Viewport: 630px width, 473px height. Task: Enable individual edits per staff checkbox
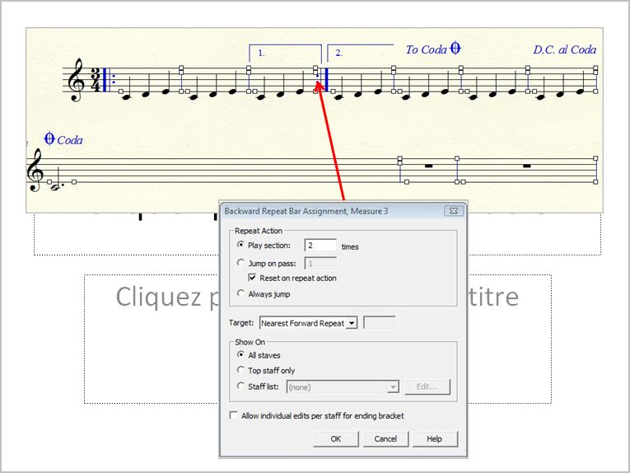(234, 415)
